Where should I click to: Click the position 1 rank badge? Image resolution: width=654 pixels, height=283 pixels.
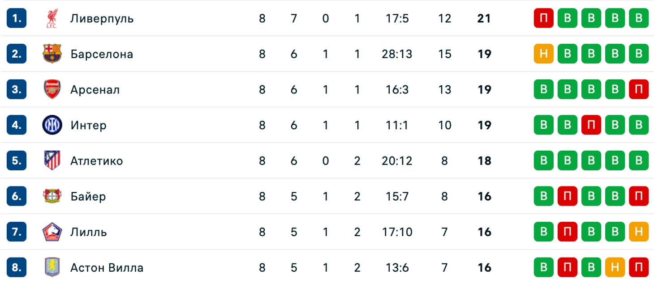(x=17, y=18)
